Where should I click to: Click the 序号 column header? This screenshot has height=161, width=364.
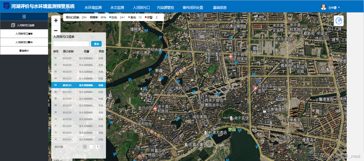tap(56, 51)
